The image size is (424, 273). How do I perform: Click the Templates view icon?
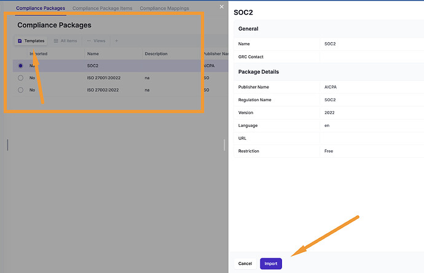(x=20, y=41)
